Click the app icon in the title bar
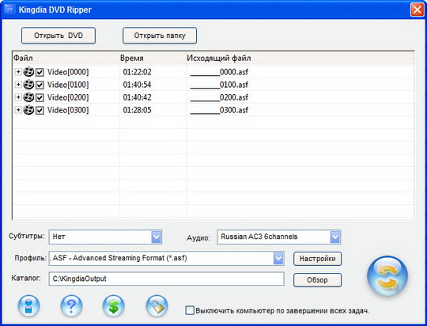The width and height of the screenshot is (427, 326). (x=9, y=9)
